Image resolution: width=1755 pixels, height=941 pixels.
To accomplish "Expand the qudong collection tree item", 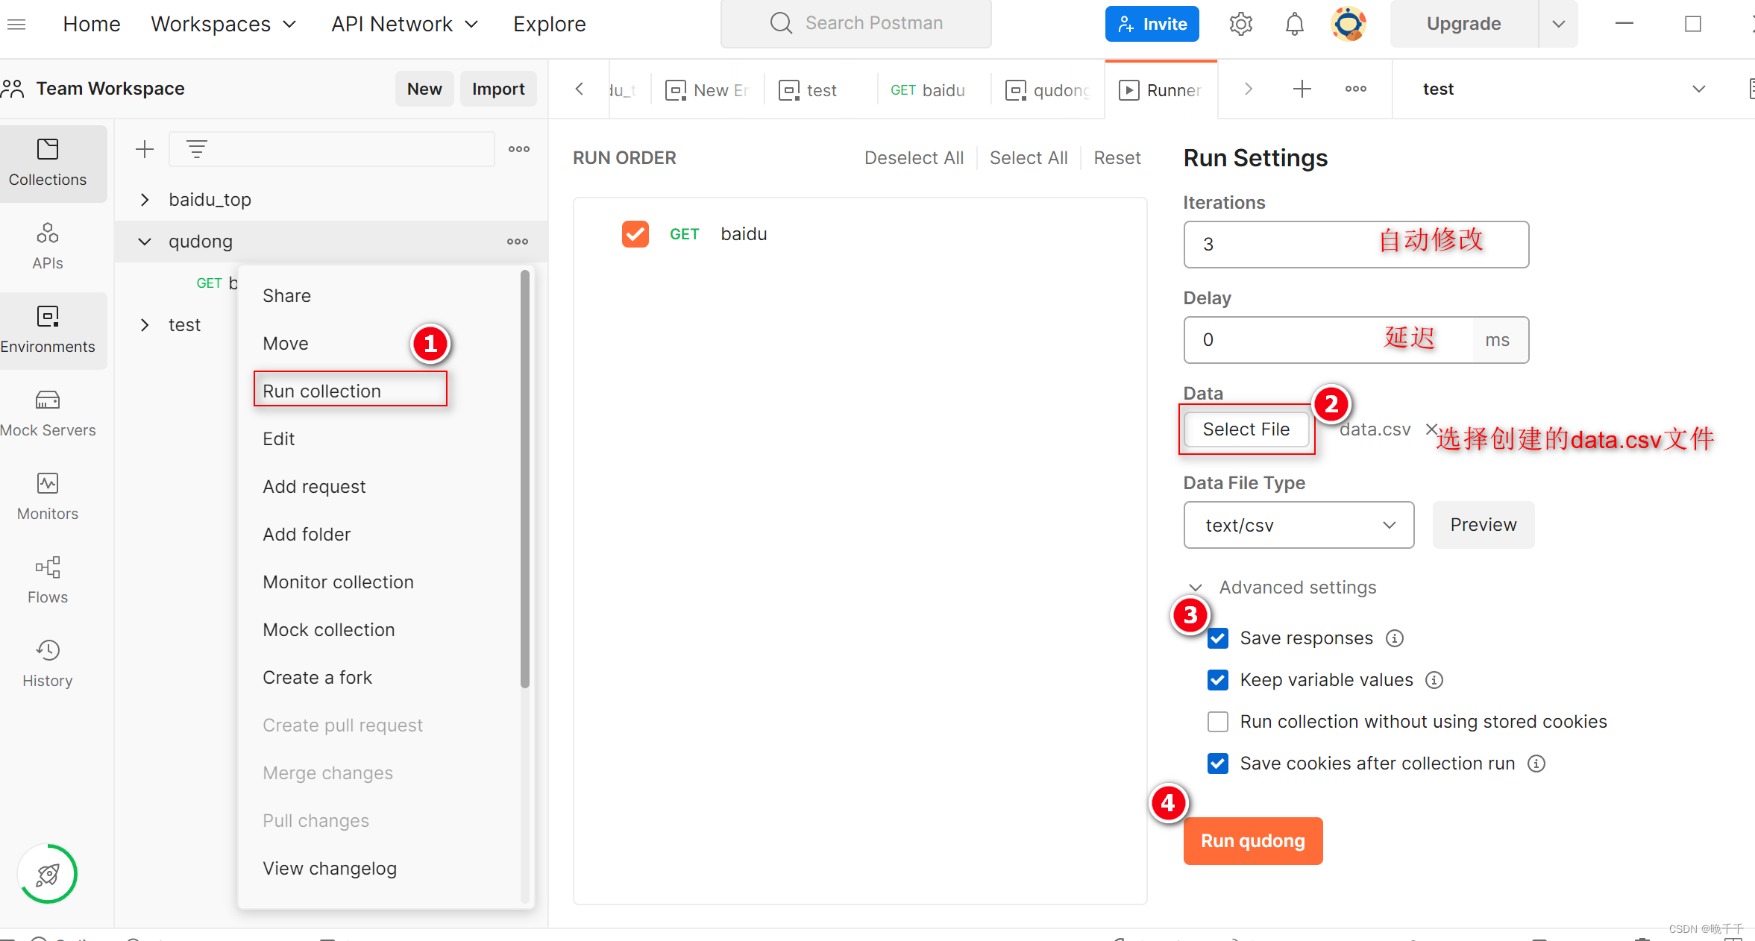I will (142, 240).
